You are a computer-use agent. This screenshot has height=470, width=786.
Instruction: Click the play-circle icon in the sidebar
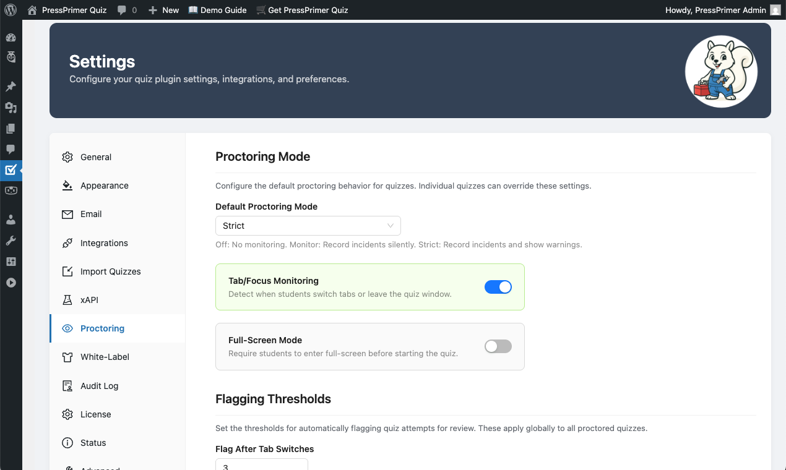[x=11, y=283]
